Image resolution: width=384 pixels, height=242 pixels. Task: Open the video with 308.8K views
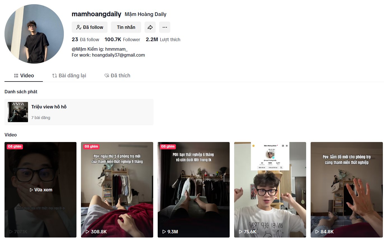117,190
